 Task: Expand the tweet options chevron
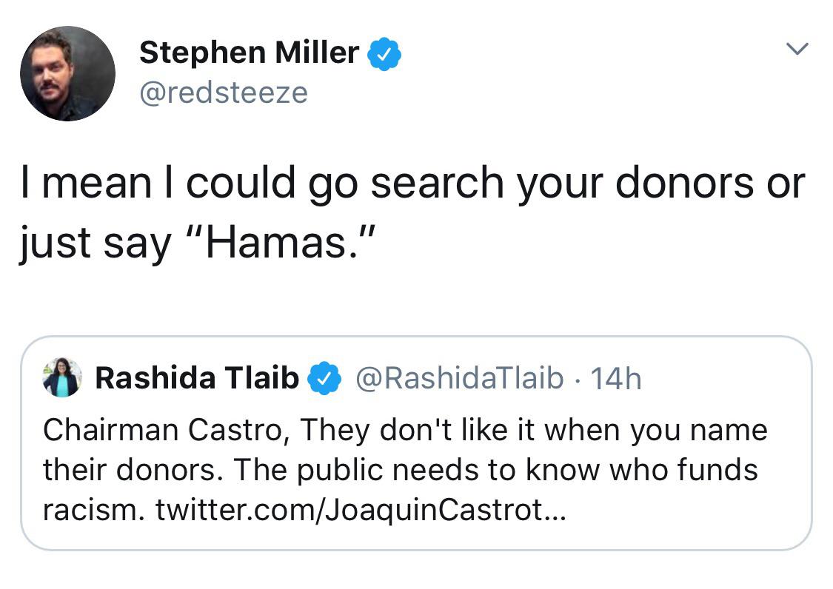[x=797, y=49]
